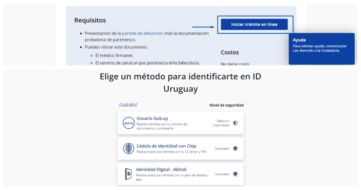Select Cédula de Identidad con Chip title
The width and height of the screenshot is (361, 190).
(166, 145)
